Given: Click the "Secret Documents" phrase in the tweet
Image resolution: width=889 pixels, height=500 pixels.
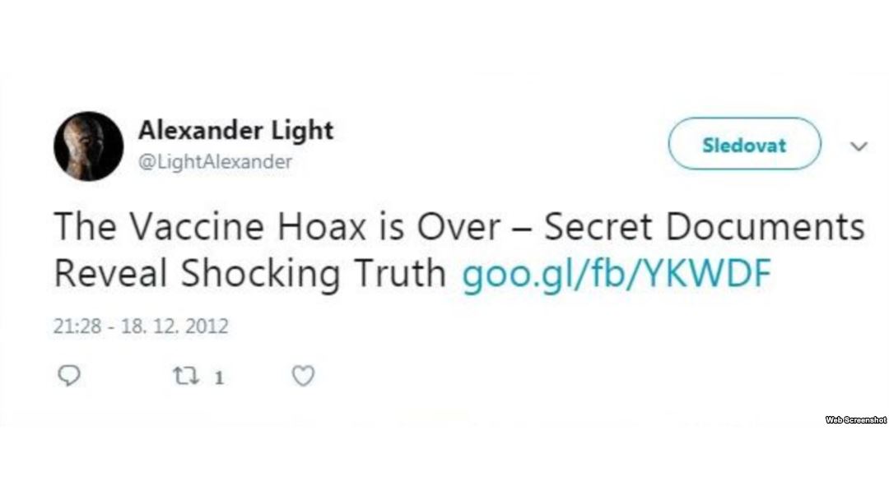Looking at the screenshot, I should click(x=705, y=226).
